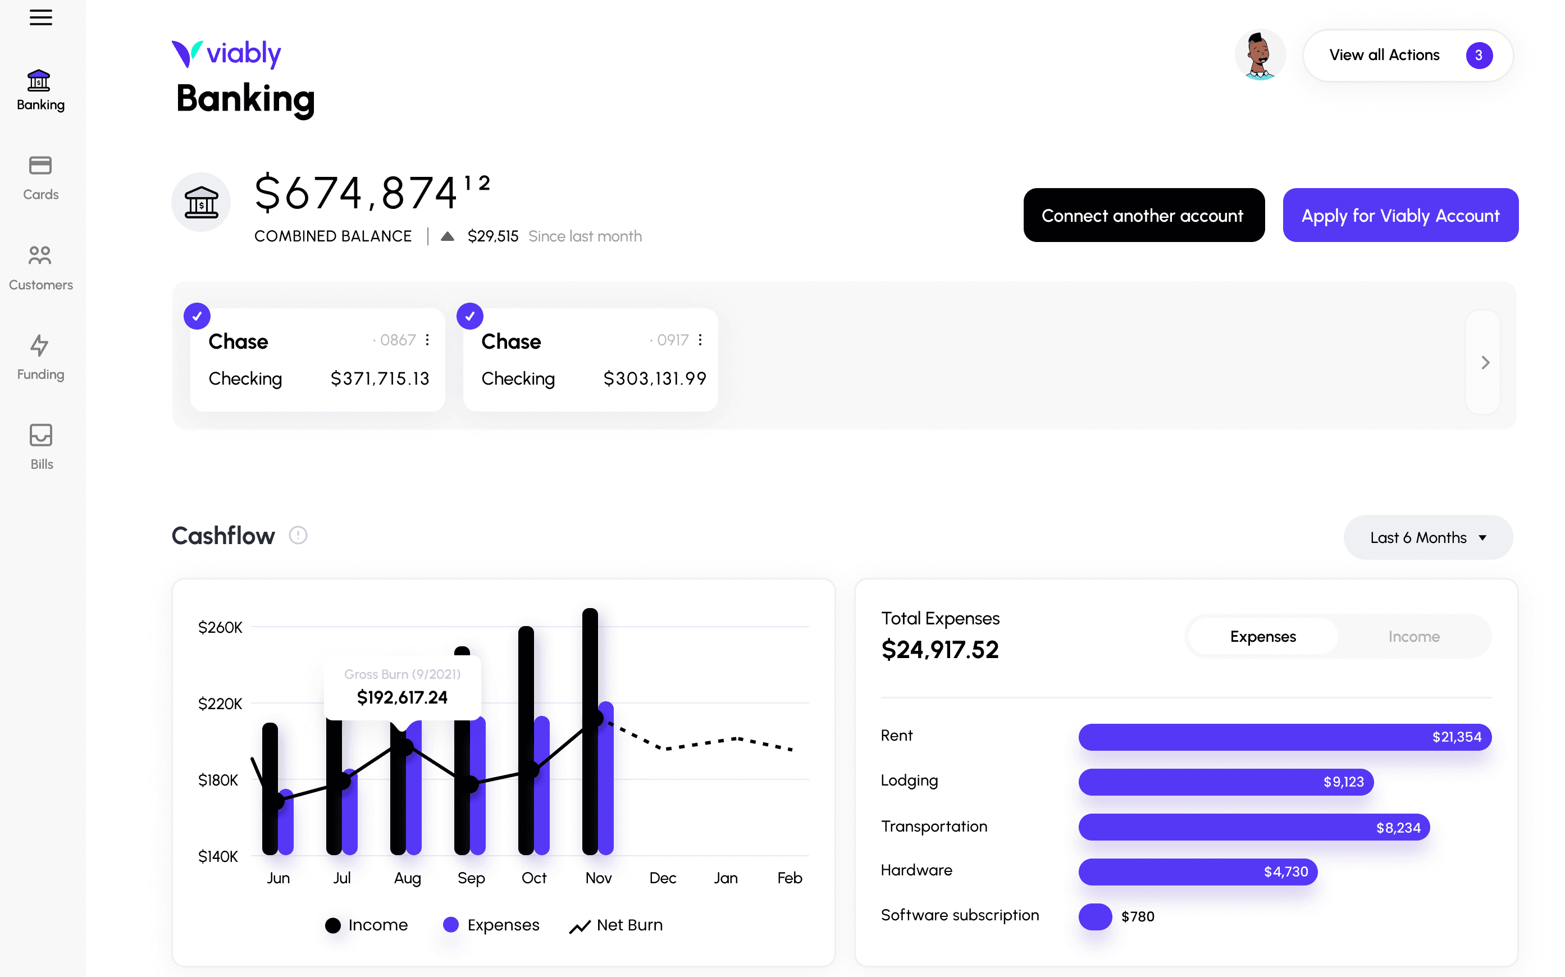The height and width of the screenshot is (977, 1565).
Task: Open Bills inbox icon
Action: (40, 436)
